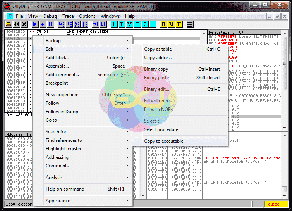
Task: Click the Open file folder icon
Action: pyautogui.click(x=9, y=24)
